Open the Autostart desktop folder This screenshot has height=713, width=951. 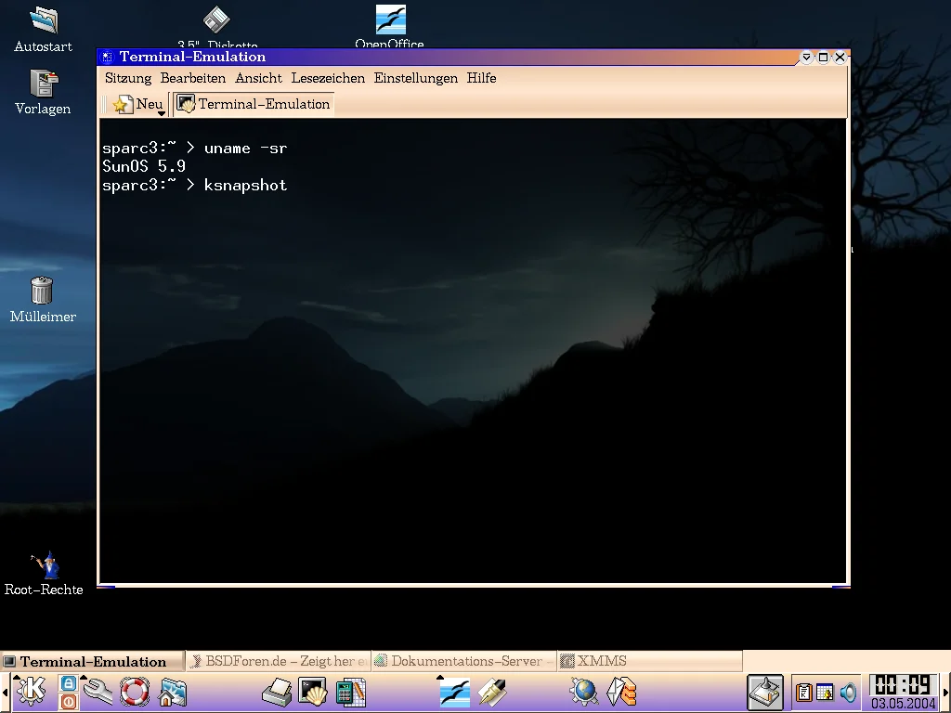[43, 29]
